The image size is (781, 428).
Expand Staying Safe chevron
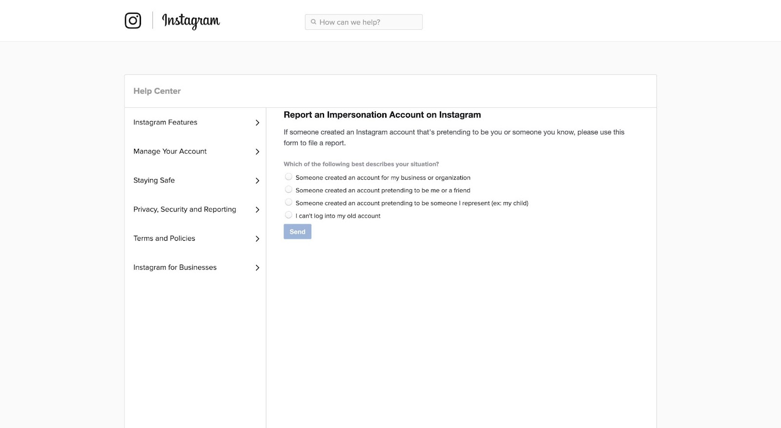(x=257, y=181)
